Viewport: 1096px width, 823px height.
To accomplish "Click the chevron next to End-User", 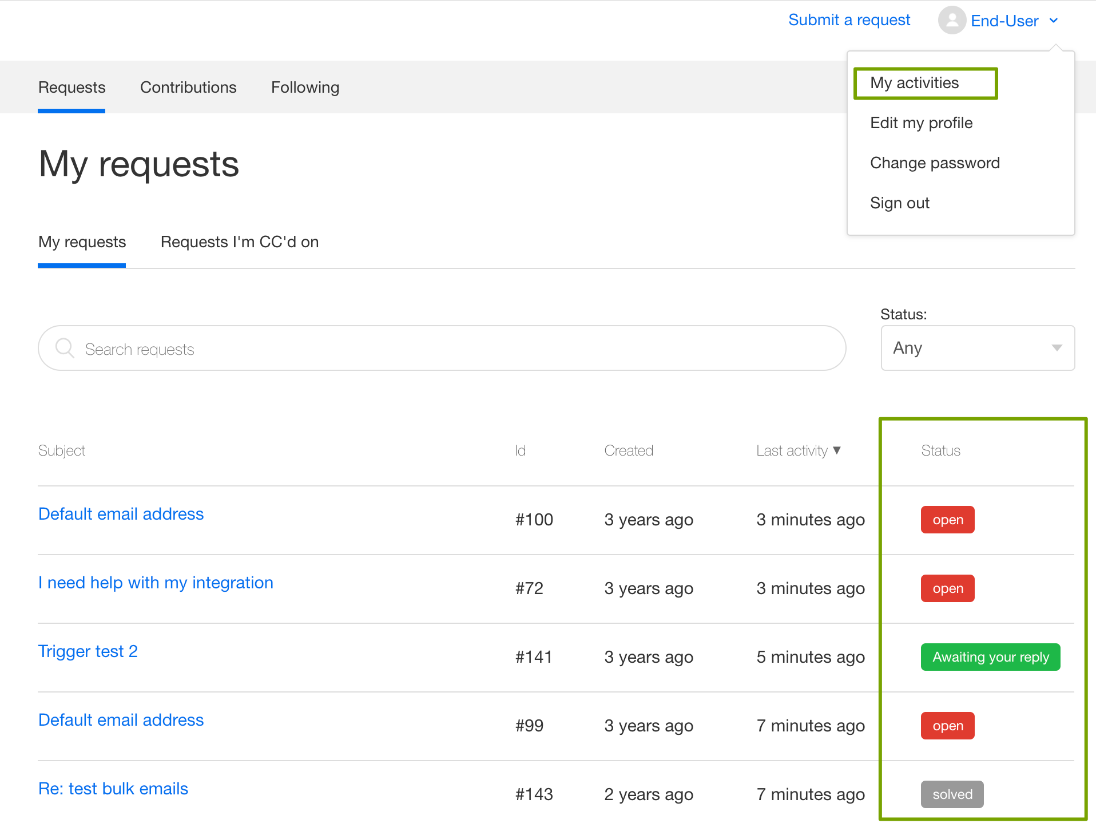I will 1054,21.
